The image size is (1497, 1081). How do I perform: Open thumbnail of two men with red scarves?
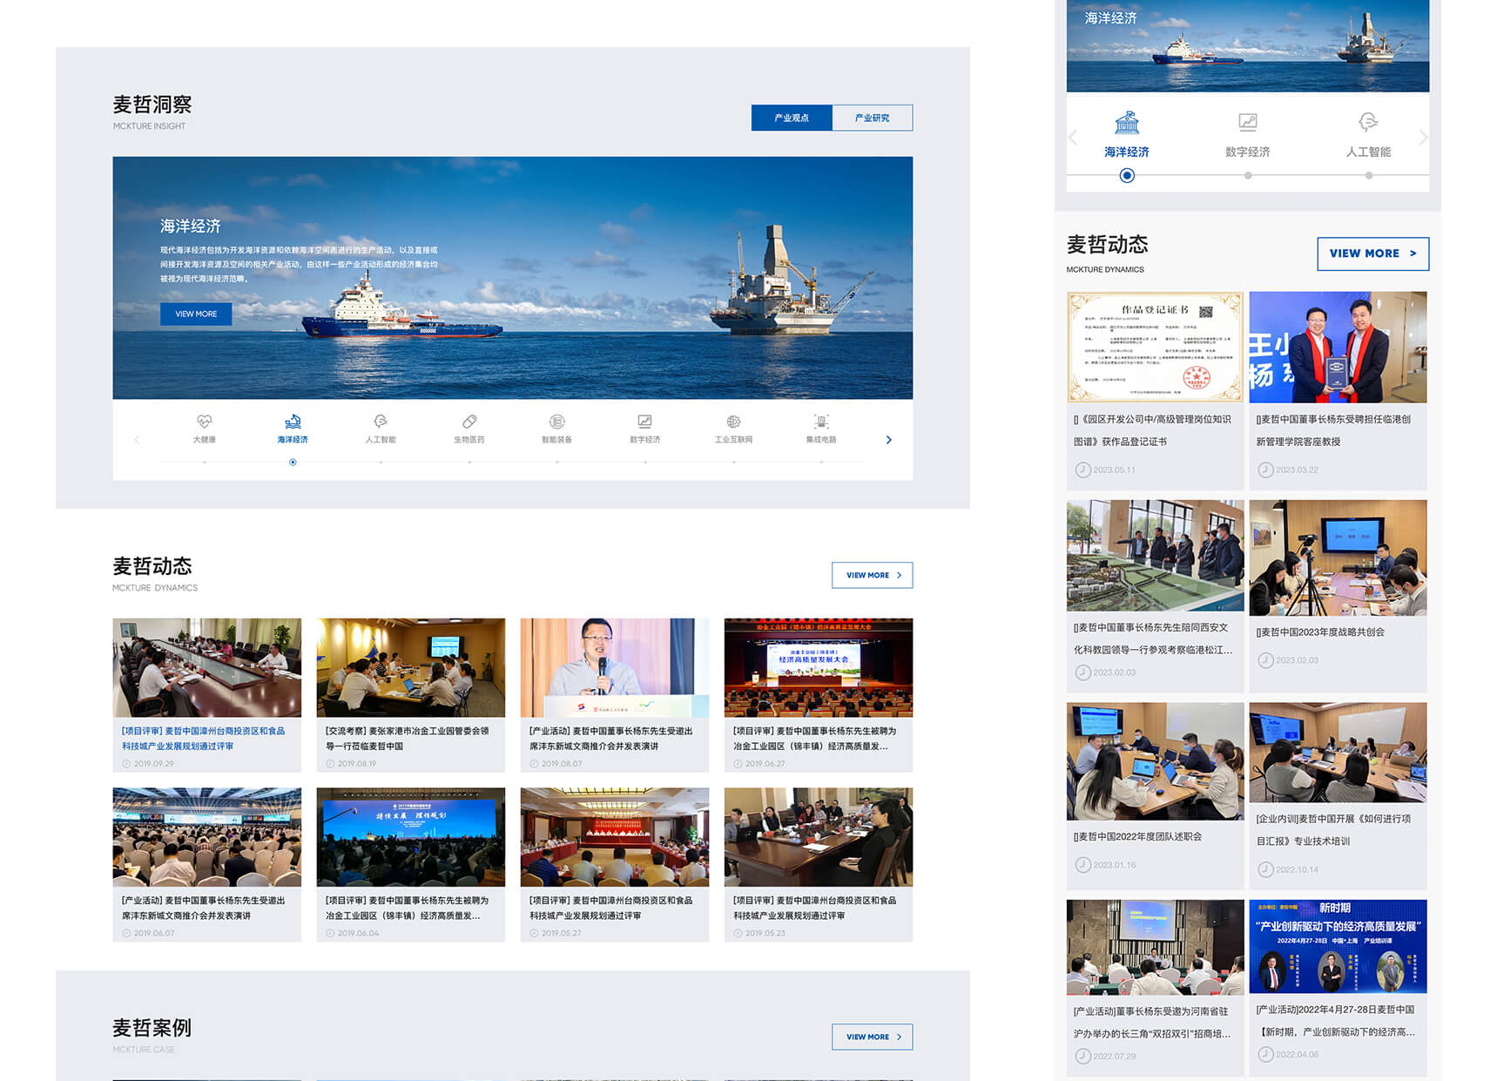[x=1338, y=347]
